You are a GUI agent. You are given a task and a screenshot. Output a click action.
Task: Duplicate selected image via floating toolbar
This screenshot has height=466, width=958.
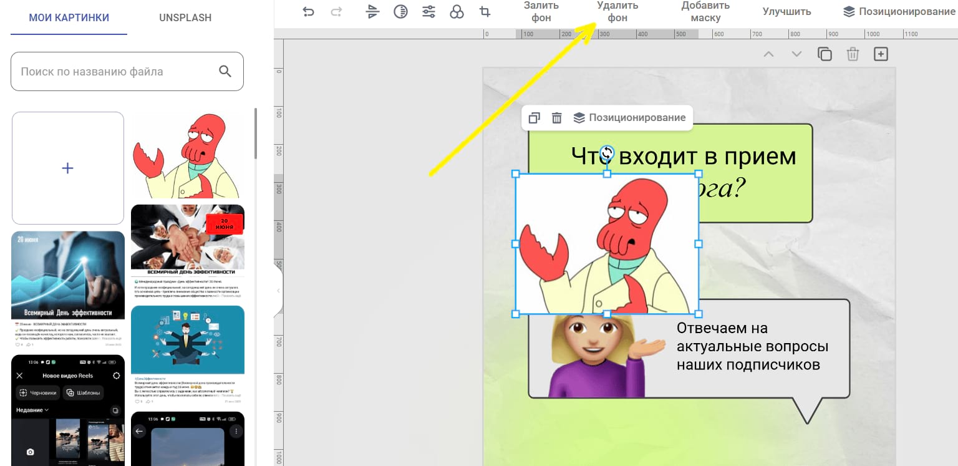pyautogui.click(x=534, y=118)
